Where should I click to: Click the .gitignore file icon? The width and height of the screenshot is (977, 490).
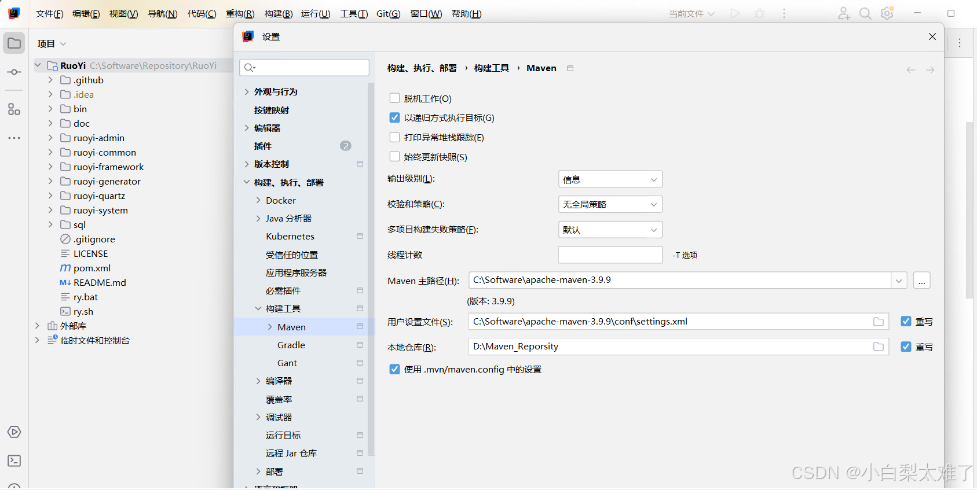(x=65, y=239)
